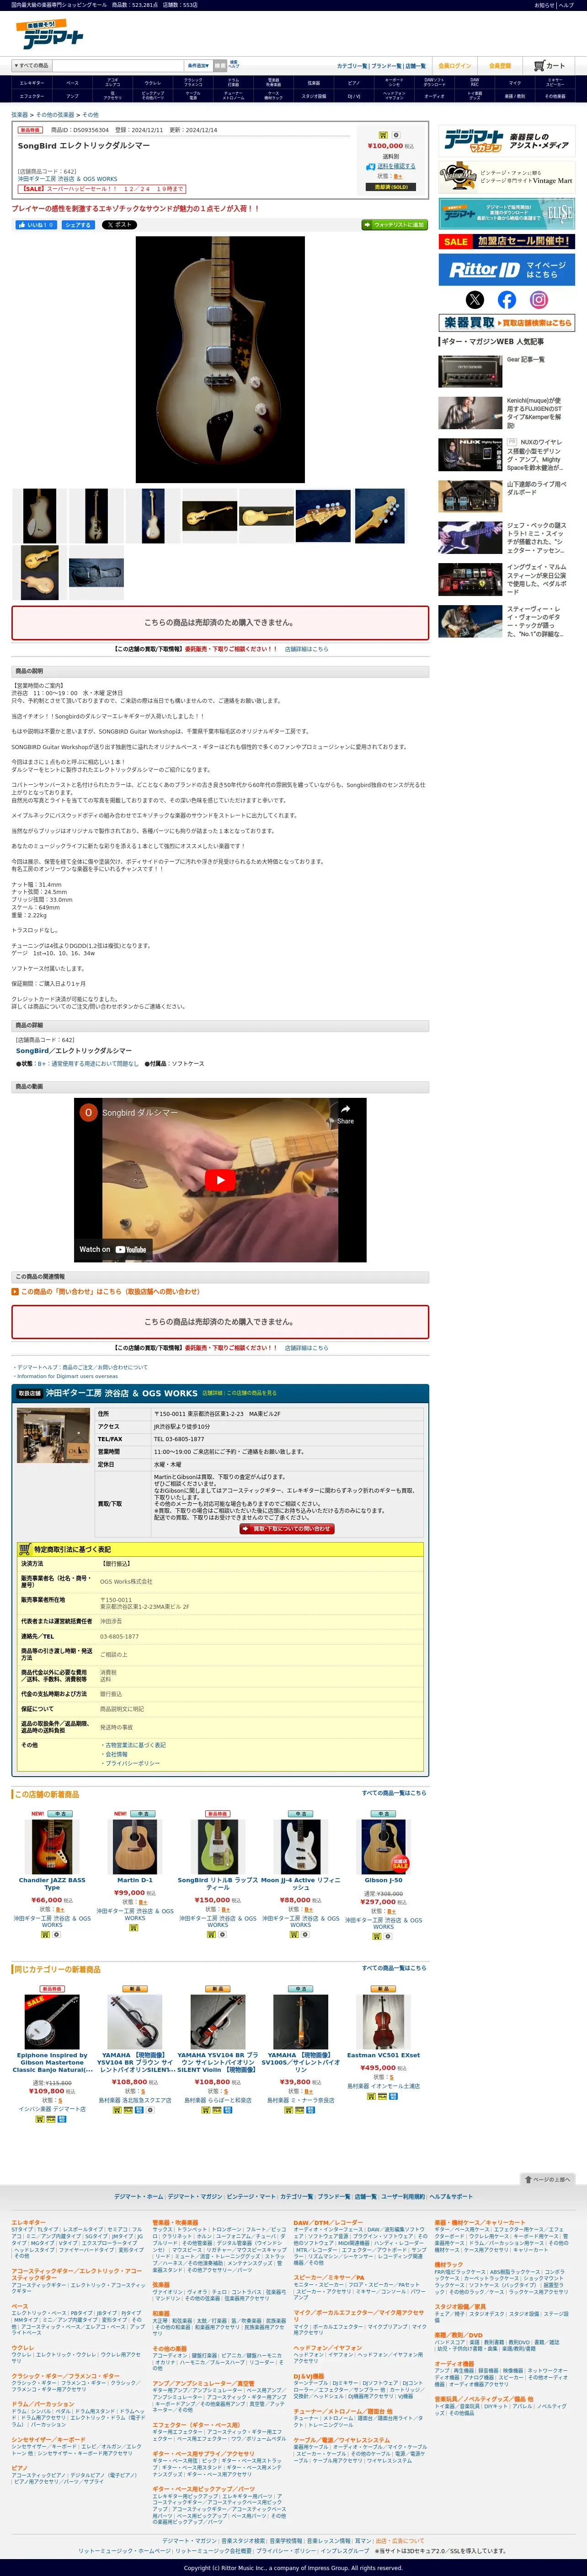Viewport: 587px width, 2576px height.
Task: Open Gear 記事一覧 article thumbnail
Action: 470,371
